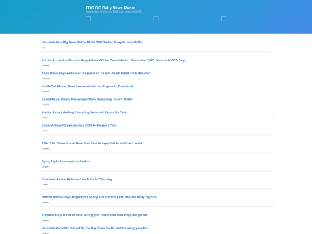Screen dimensions: 312x234
Task: Open the FDG.GG Daily News Radar title
Action: [110, 8]
